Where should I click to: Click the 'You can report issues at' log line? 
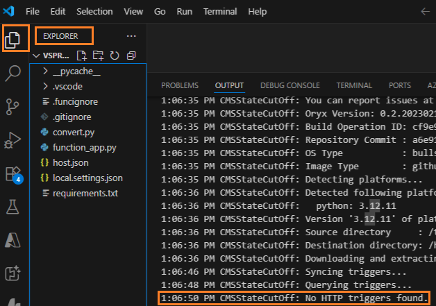coord(299,101)
